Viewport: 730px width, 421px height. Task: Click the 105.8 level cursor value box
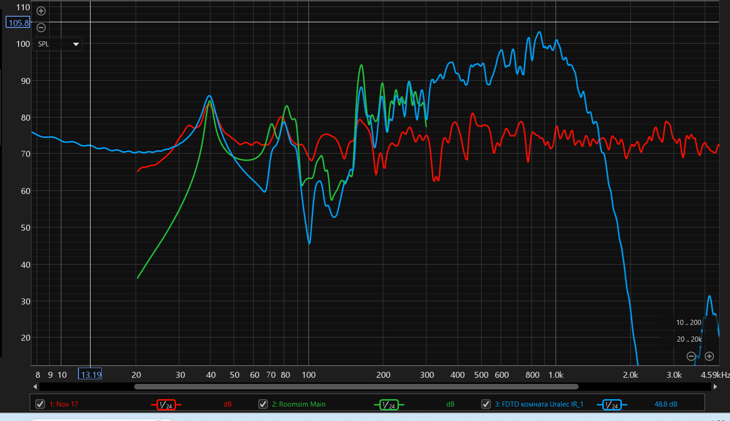18,23
